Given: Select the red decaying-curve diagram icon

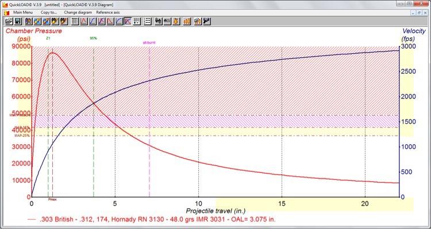Looking at the screenshot, I should [x=110, y=21].
